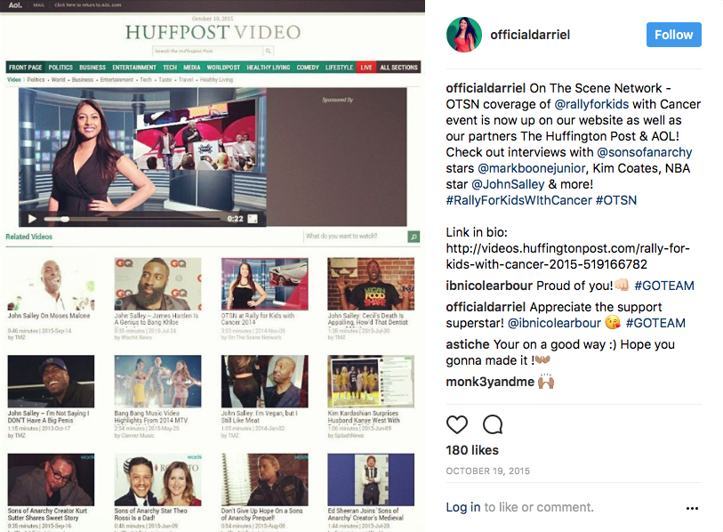Open @markboonejunior mention
Screen dimensions: 723x532
[x=531, y=168]
